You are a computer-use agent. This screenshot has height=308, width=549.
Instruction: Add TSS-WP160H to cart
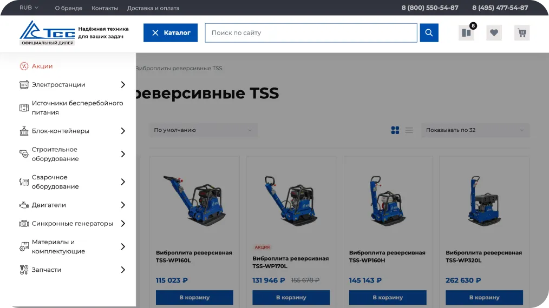pyautogui.click(x=388, y=298)
